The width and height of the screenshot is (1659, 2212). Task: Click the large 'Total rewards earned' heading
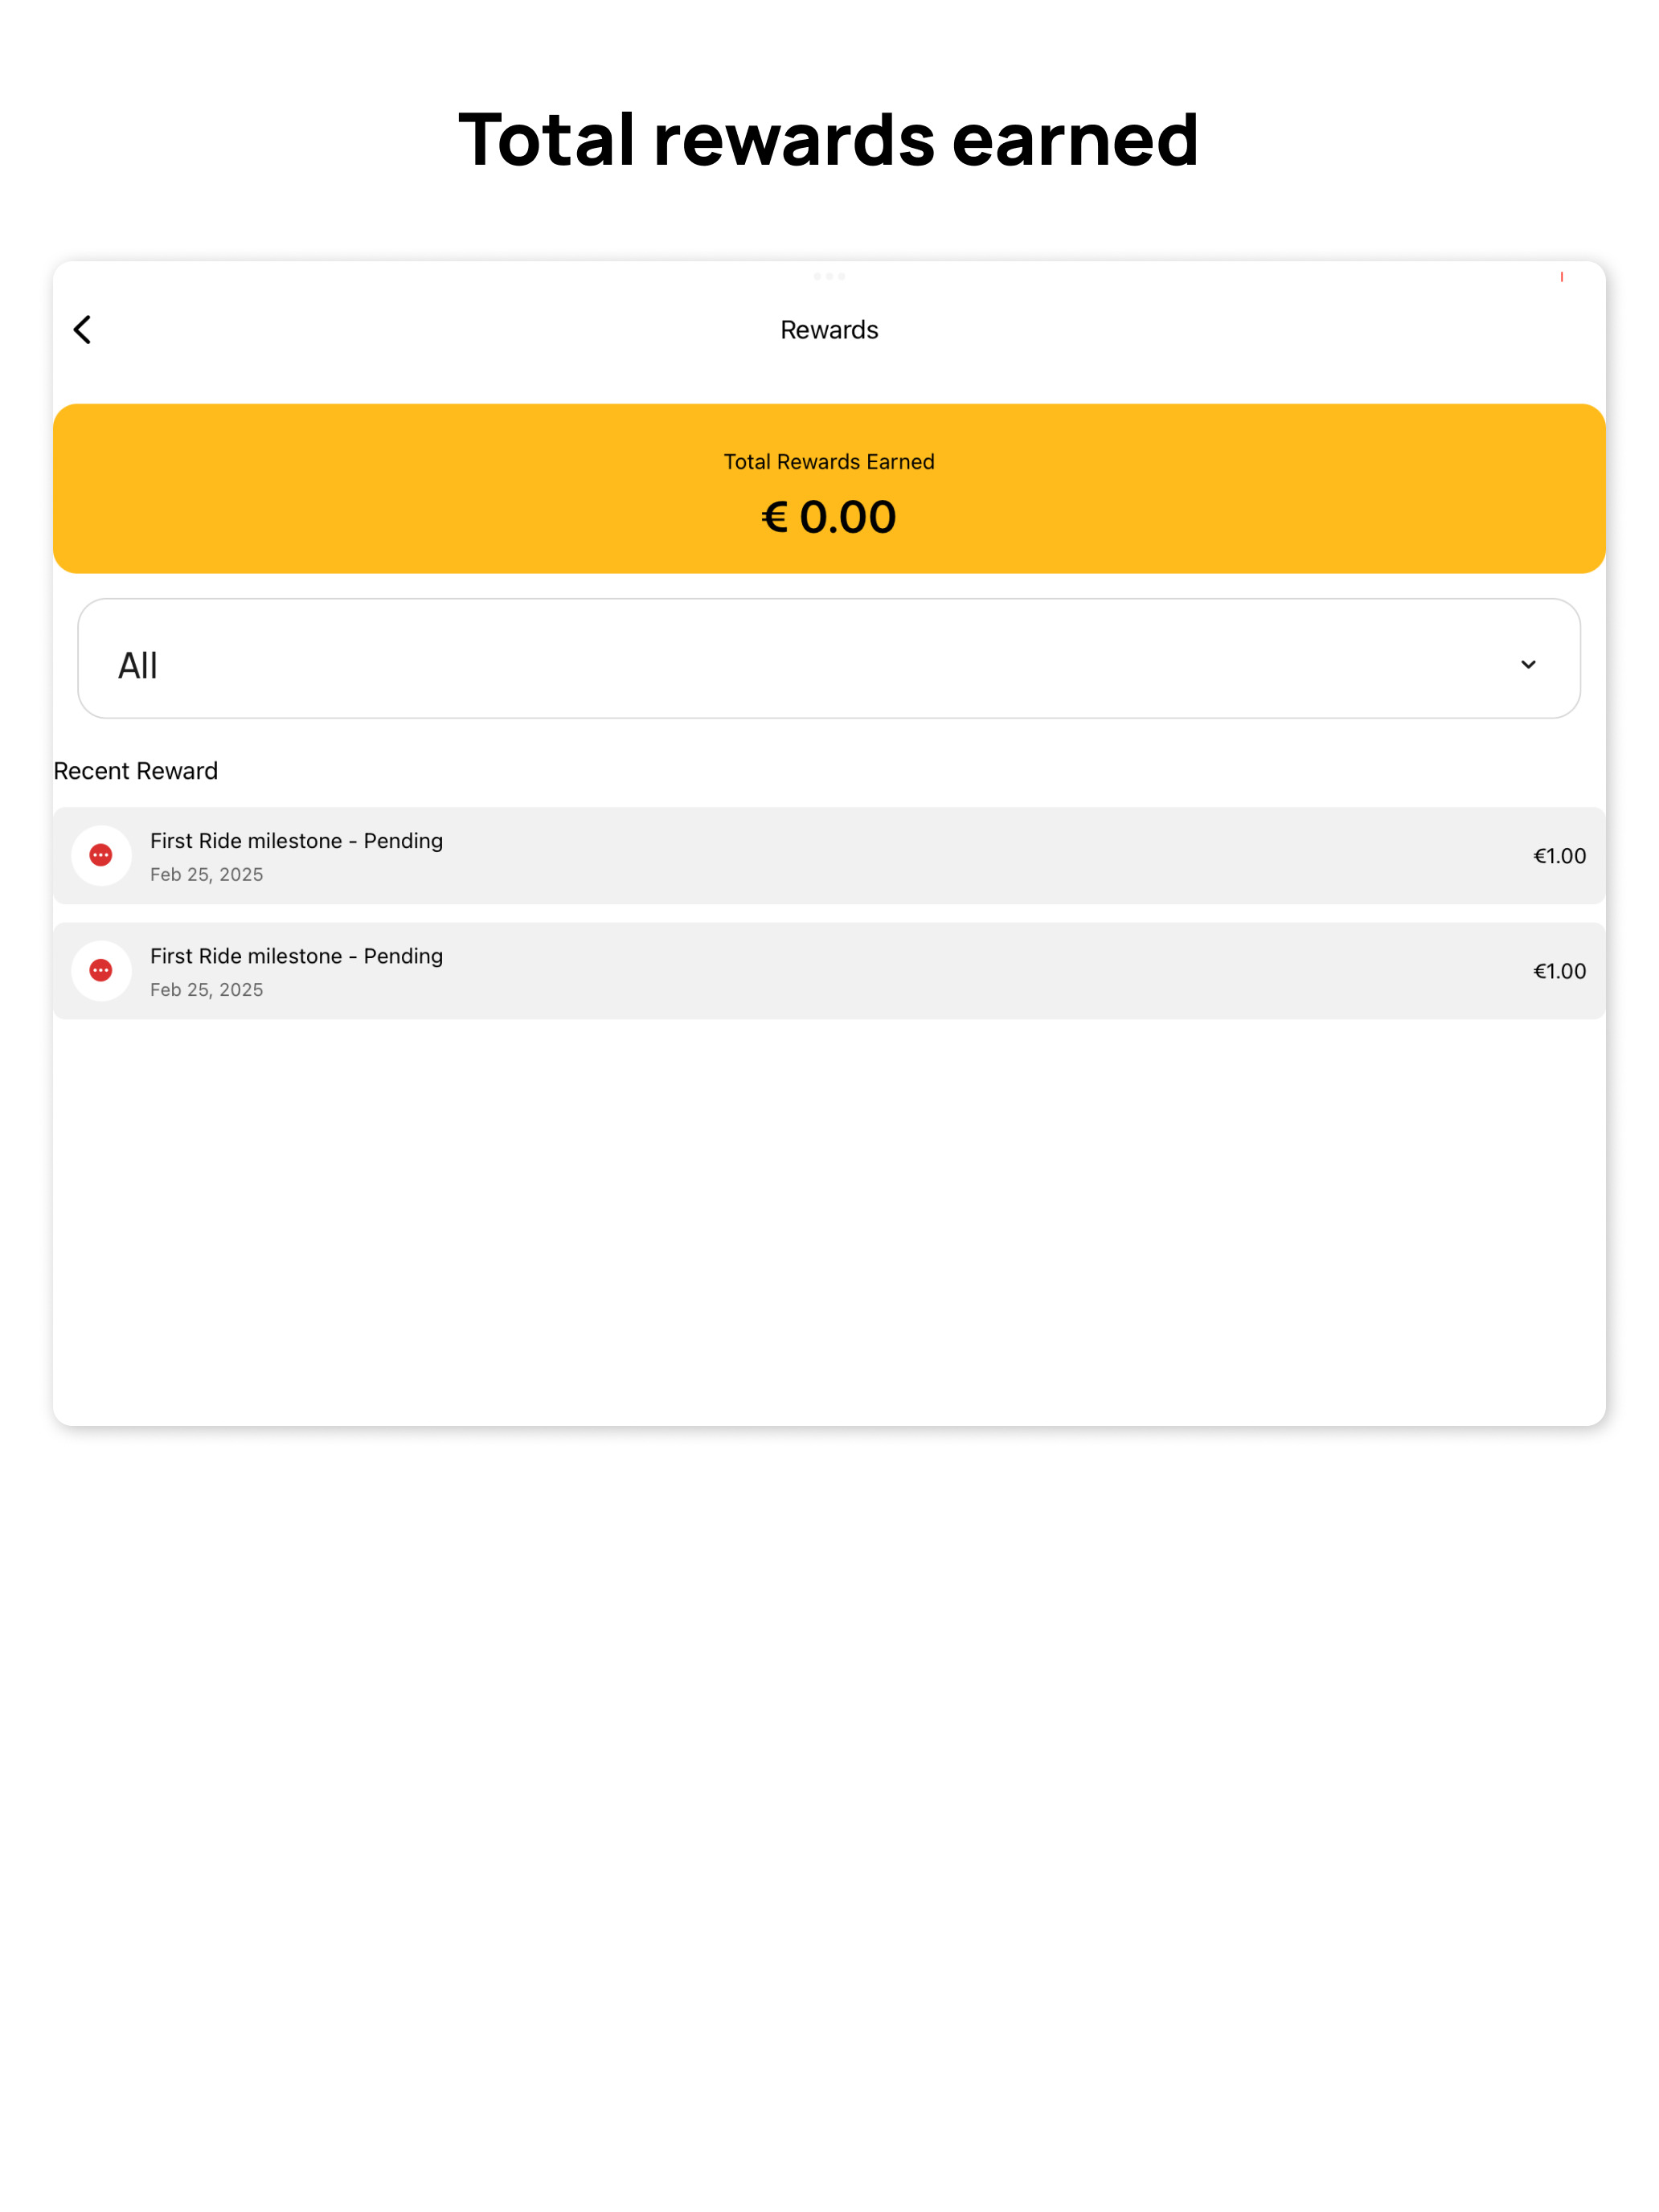coord(829,139)
